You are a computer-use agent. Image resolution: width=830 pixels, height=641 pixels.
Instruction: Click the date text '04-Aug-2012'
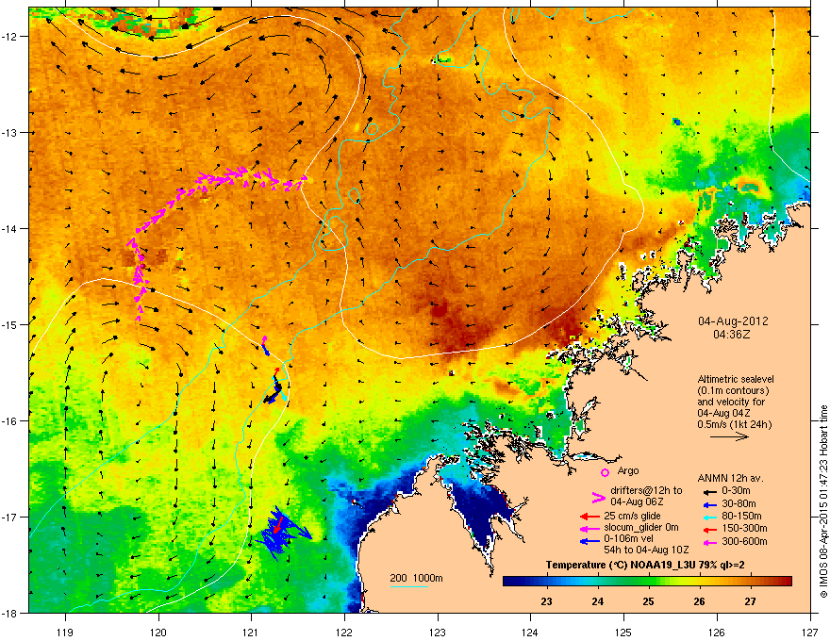point(733,321)
